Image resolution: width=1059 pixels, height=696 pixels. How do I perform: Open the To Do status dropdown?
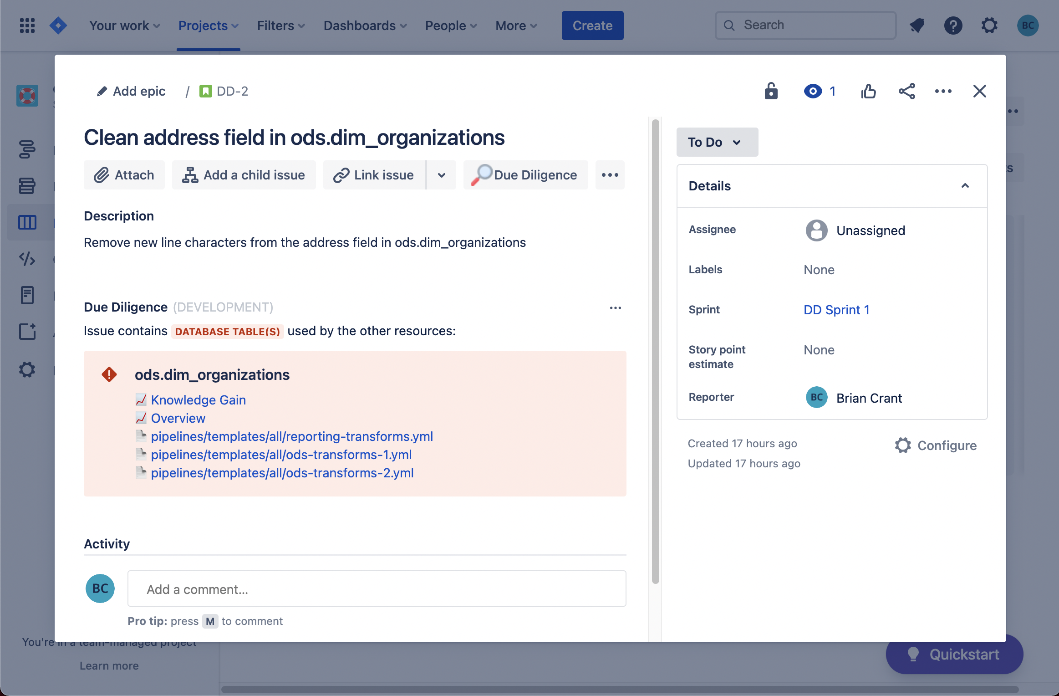[717, 142]
